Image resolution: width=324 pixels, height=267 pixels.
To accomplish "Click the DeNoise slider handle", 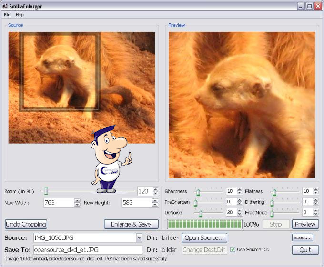I will 201,213.
